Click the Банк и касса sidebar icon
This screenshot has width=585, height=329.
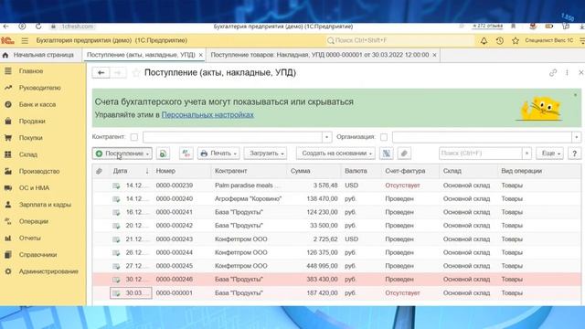[8, 104]
